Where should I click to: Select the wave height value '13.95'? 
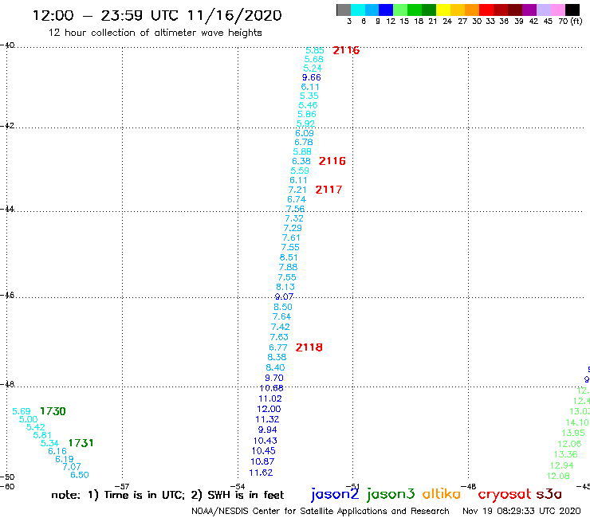pyautogui.click(x=573, y=434)
